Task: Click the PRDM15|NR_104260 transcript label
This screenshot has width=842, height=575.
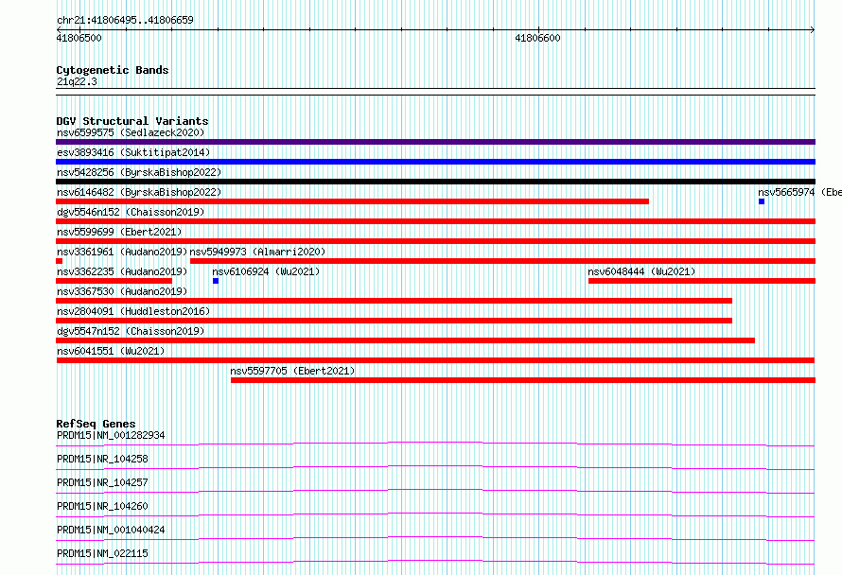Action: (x=102, y=506)
